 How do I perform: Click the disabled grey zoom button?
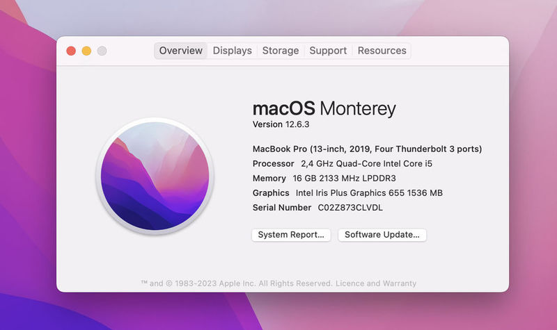tap(102, 51)
